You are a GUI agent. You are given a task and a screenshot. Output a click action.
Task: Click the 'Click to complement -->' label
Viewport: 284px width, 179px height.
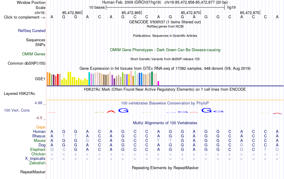click(25, 17)
